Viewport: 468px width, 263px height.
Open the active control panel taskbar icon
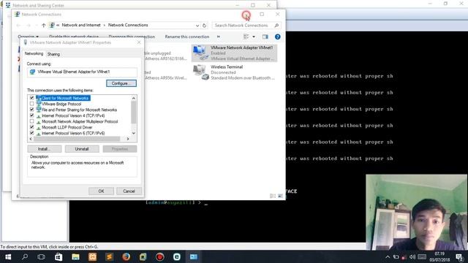pyautogui.click(x=194, y=256)
